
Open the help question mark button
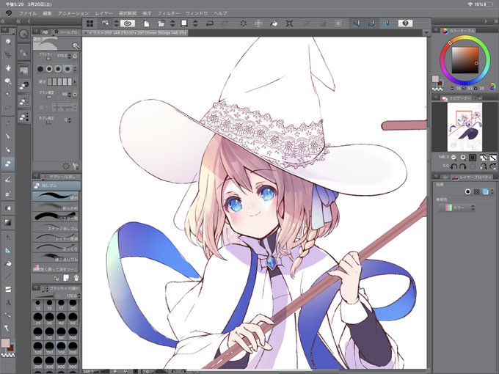405,23
